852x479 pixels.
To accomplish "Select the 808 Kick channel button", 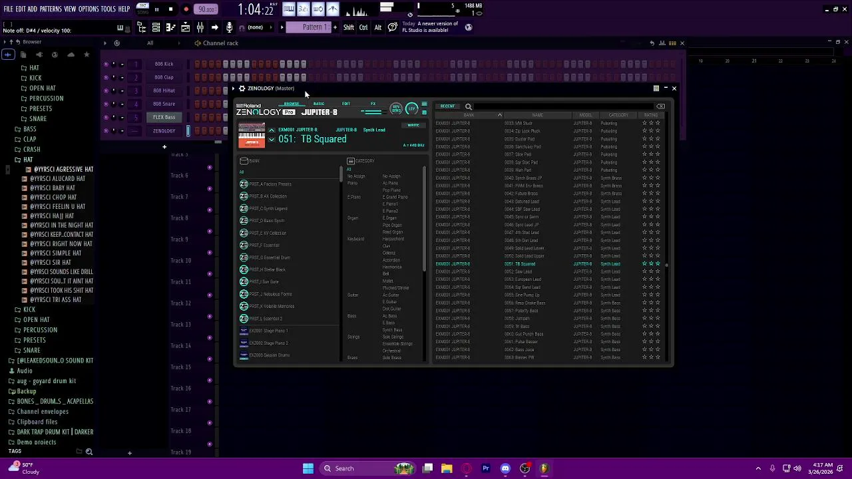I will [x=164, y=65].
